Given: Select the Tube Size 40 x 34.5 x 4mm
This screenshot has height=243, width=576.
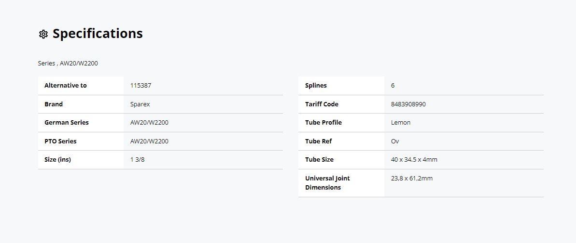Looking at the screenshot, I should click(x=414, y=160).
